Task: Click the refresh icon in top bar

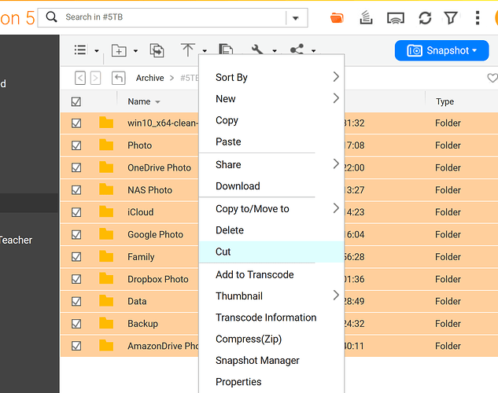Action: coord(425,17)
